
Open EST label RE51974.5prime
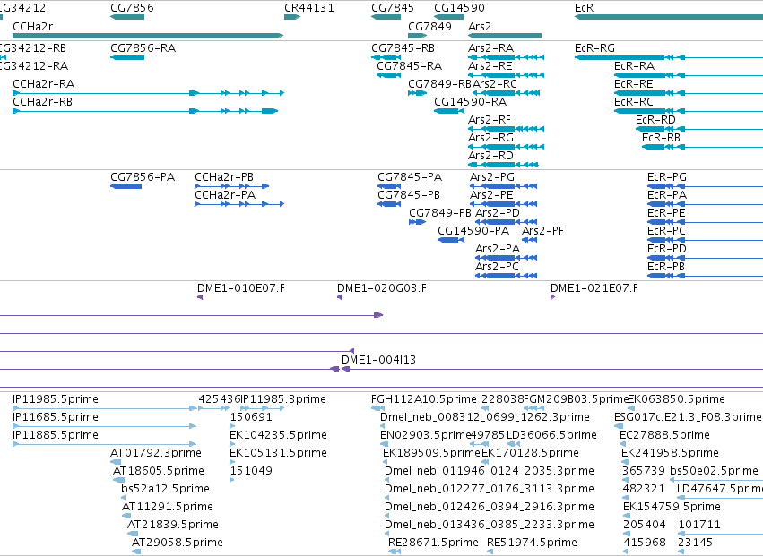532,543
